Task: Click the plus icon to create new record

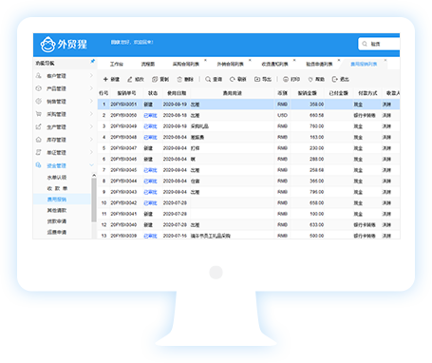Action: (x=105, y=79)
